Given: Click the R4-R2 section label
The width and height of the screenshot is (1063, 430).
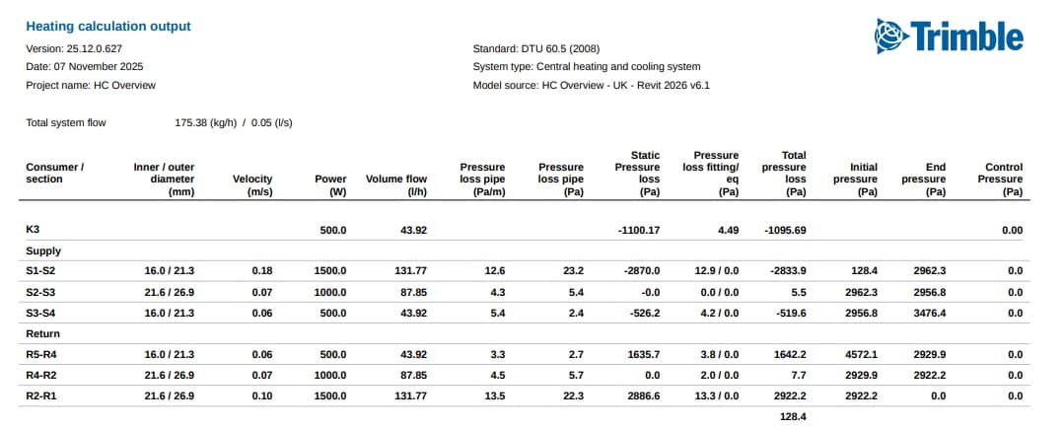Looking at the screenshot, I should pos(40,375).
